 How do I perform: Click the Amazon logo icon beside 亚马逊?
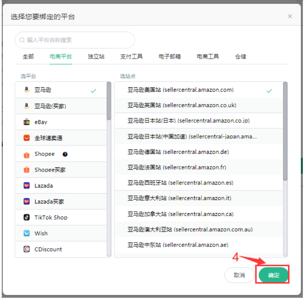[26, 90]
